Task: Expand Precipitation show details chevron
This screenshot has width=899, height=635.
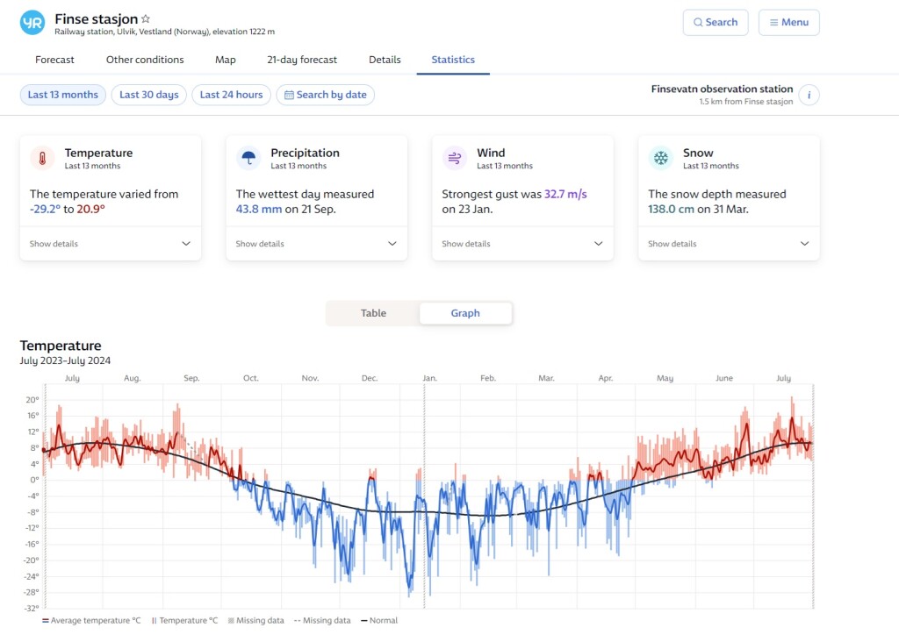Action: tap(392, 244)
